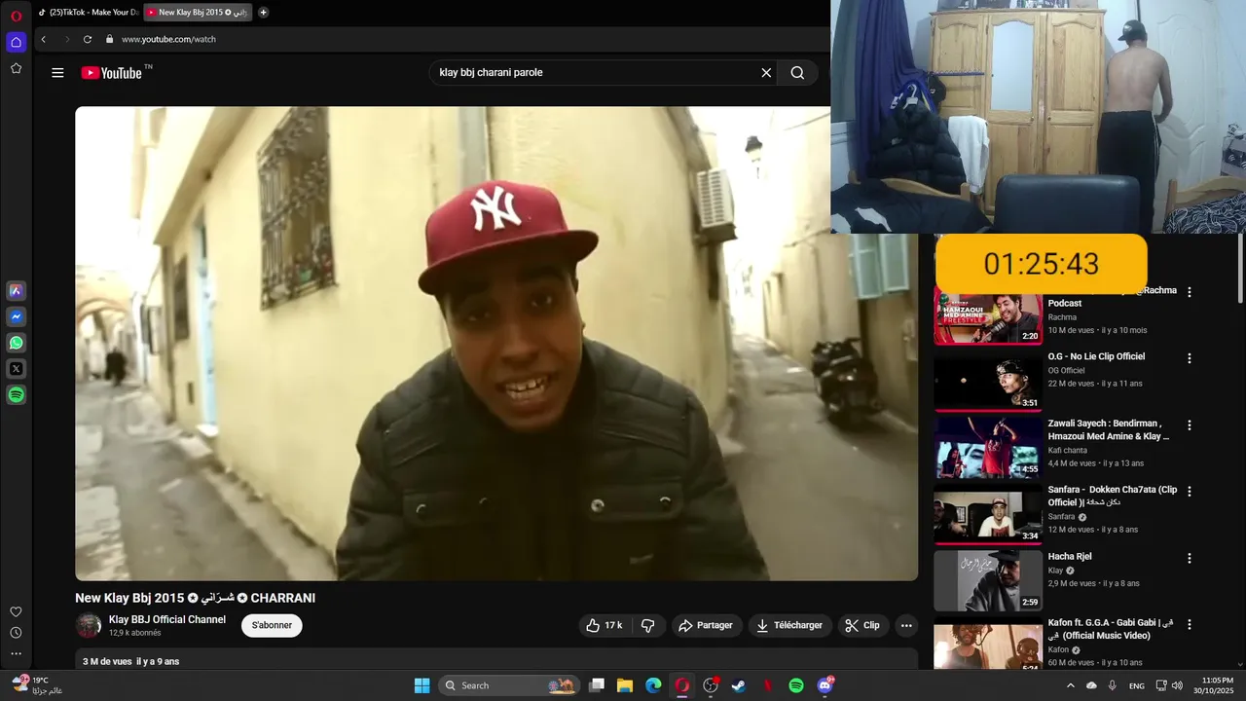
Task: Open X (Twitter) in the Opera sidebar
Action: click(x=16, y=369)
